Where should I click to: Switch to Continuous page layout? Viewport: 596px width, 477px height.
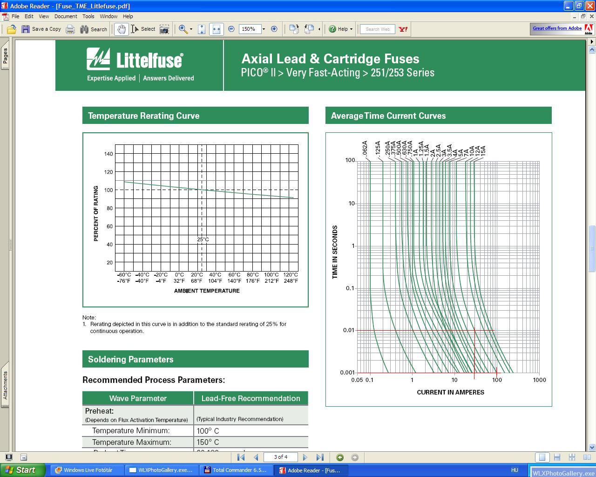[x=557, y=457]
